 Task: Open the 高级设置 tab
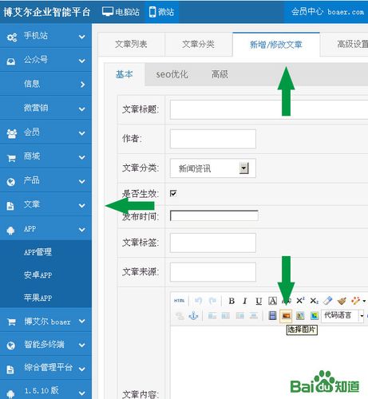click(x=345, y=44)
